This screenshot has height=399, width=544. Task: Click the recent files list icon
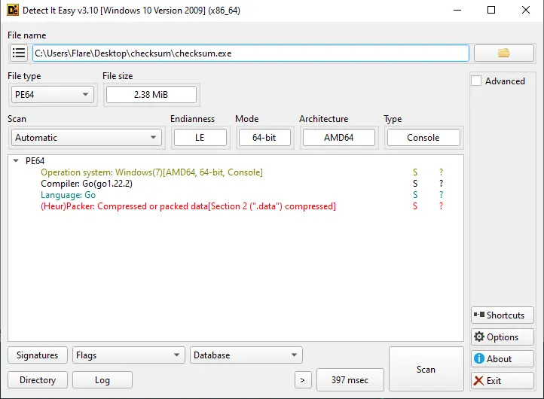[19, 53]
